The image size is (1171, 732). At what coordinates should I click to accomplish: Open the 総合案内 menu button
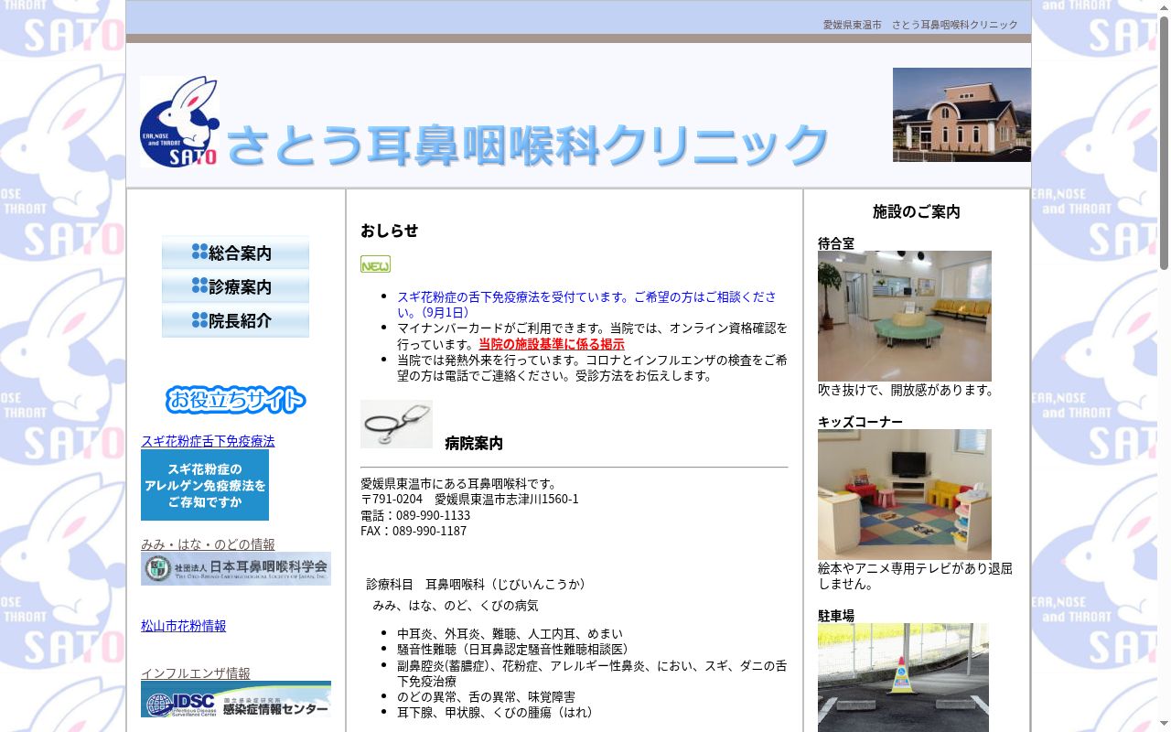[235, 253]
